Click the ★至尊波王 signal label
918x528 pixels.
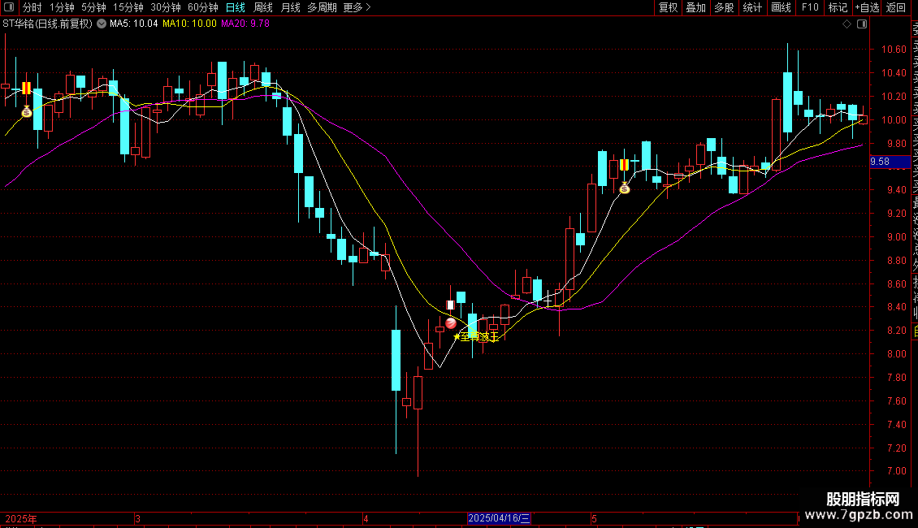coord(476,337)
